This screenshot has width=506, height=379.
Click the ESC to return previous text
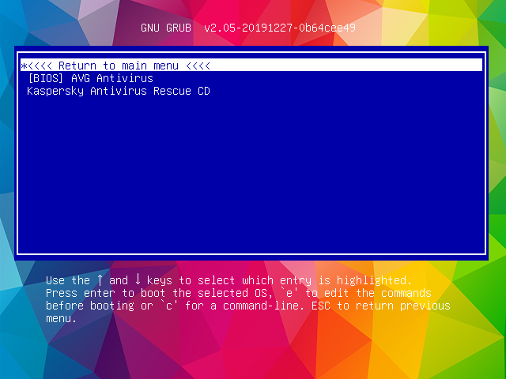pos(380,306)
